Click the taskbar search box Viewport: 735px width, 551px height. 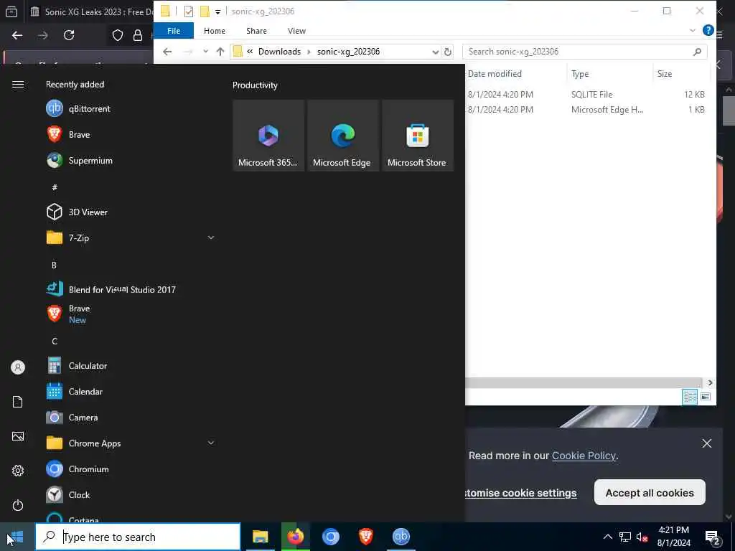(138, 537)
